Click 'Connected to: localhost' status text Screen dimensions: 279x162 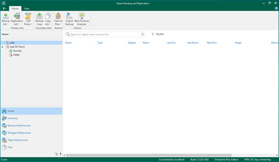[172, 160]
